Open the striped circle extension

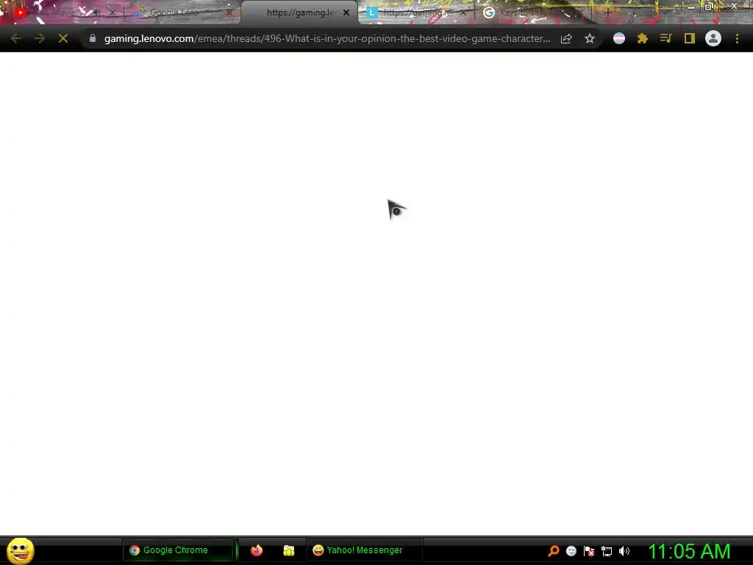[x=619, y=38]
